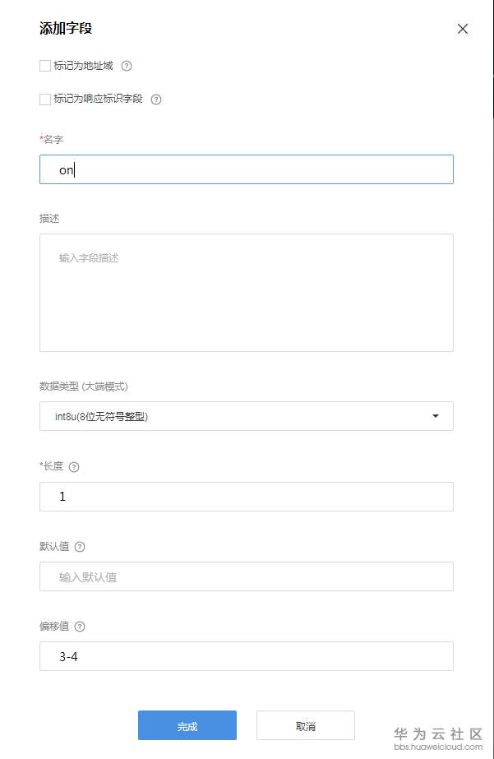Close the 添加字段 dialog with X
Screen dimensions: 494x759
click(x=462, y=29)
